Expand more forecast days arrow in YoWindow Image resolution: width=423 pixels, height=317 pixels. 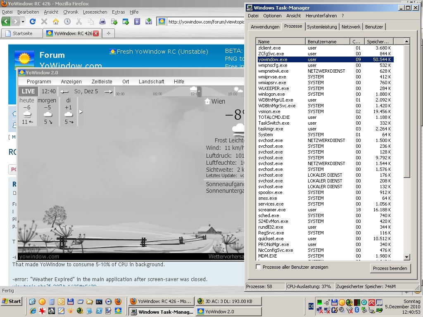(x=81, y=111)
